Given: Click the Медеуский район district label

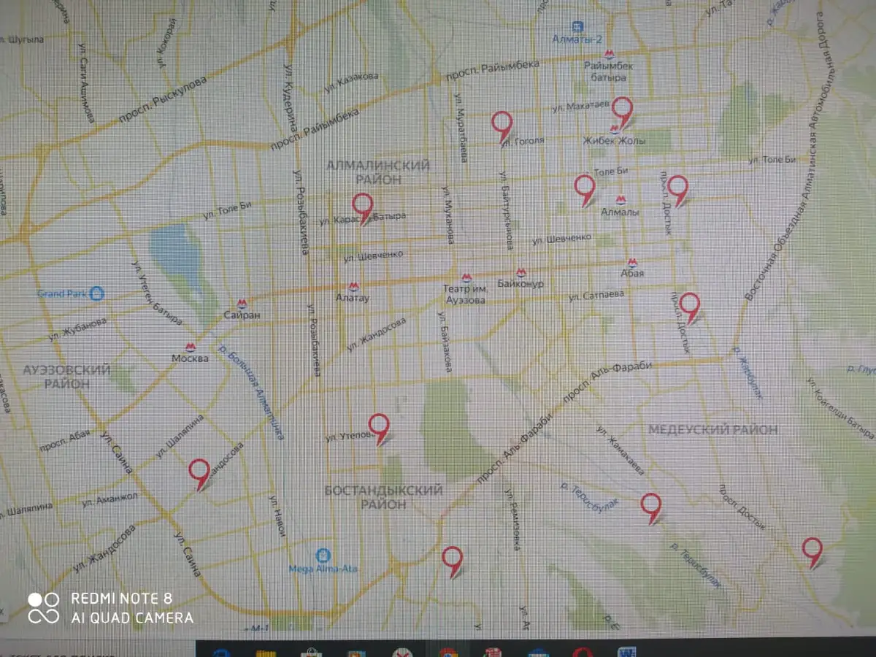Looking at the screenshot, I should click(712, 430).
